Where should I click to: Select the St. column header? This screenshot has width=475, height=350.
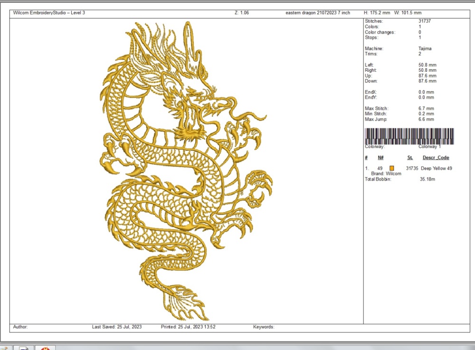tap(409, 157)
